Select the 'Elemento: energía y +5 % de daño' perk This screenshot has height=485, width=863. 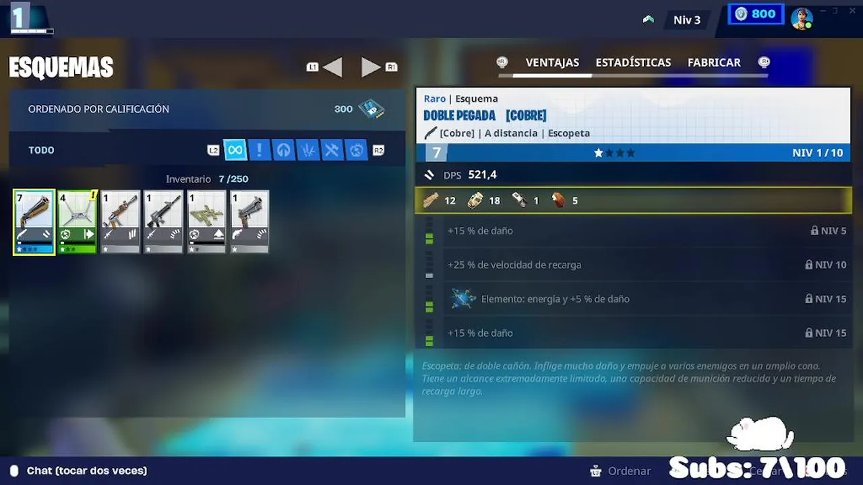[647, 298]
